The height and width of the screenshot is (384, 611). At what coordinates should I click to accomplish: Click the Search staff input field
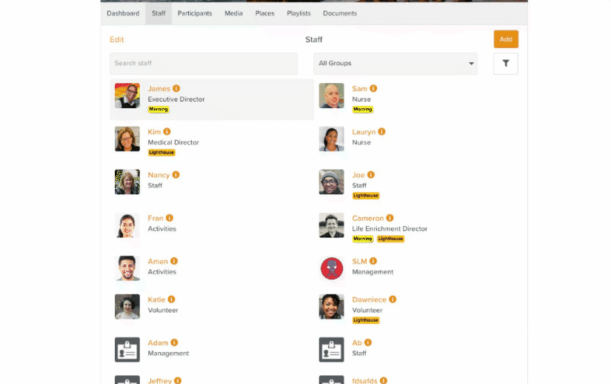[204, 64]
